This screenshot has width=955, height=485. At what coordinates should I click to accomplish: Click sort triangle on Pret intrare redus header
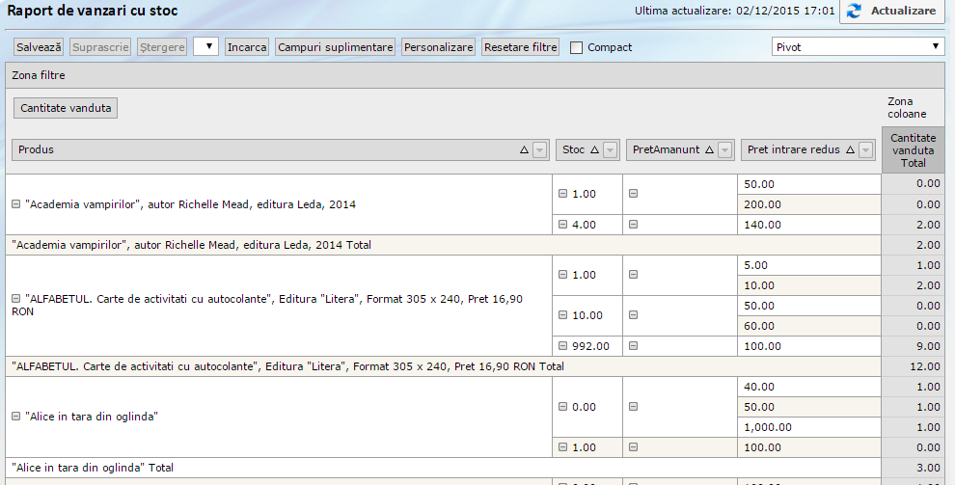coord(850,149)
